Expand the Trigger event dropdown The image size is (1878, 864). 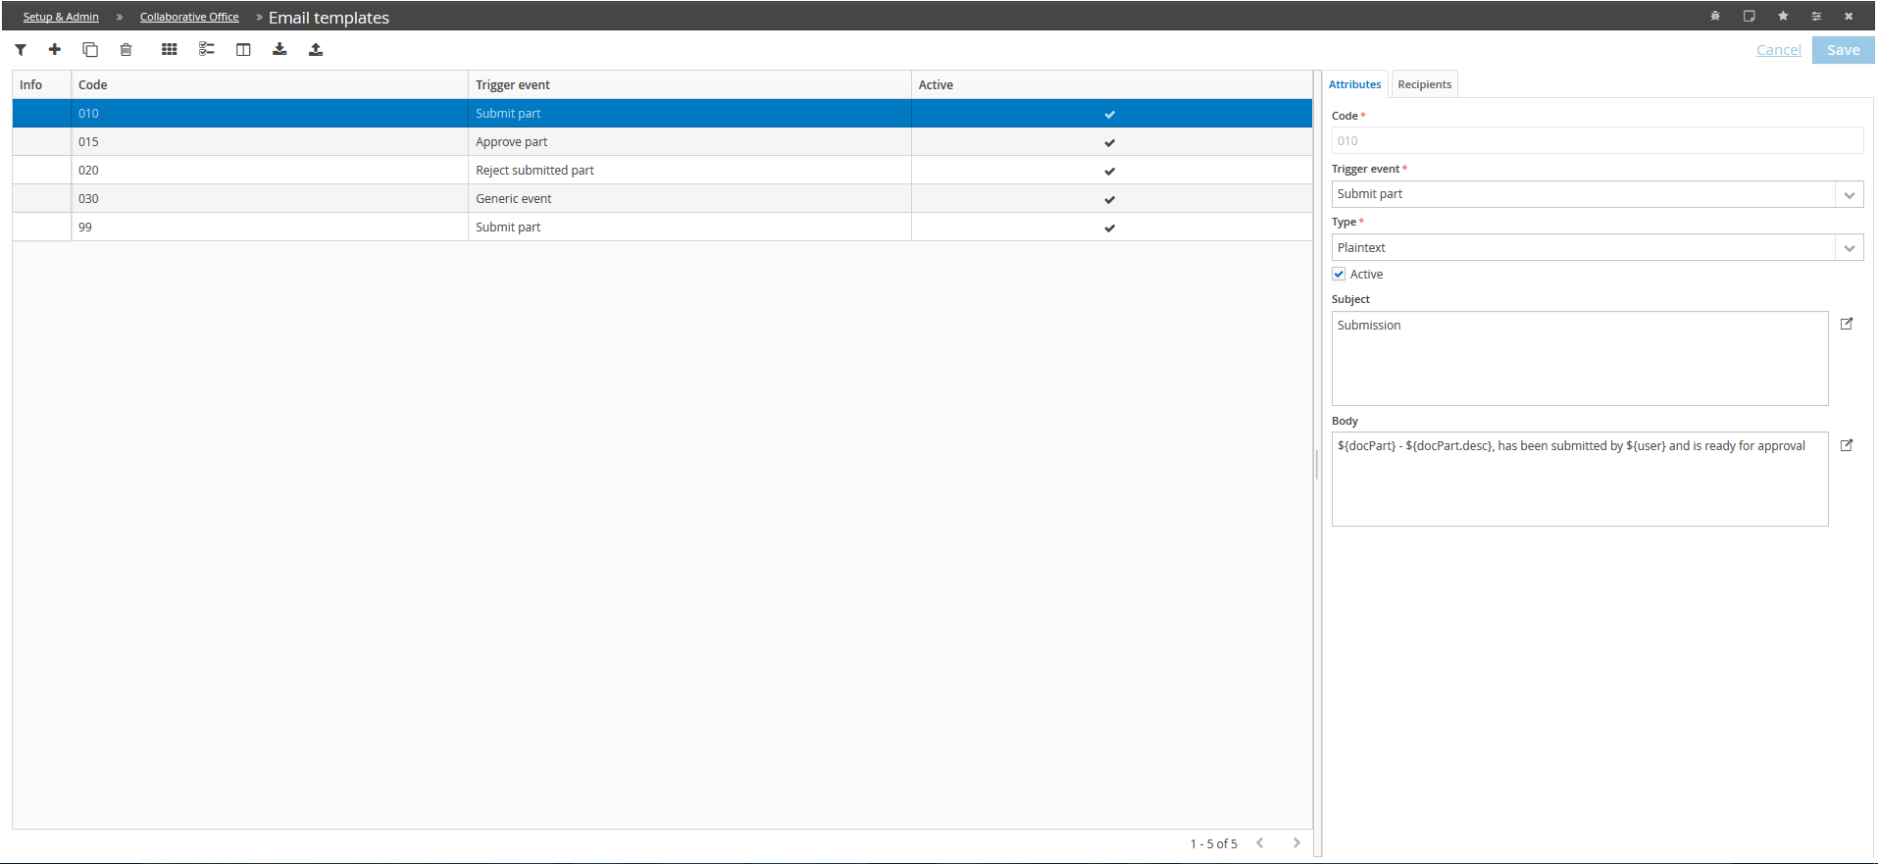tap(1850, 194)
